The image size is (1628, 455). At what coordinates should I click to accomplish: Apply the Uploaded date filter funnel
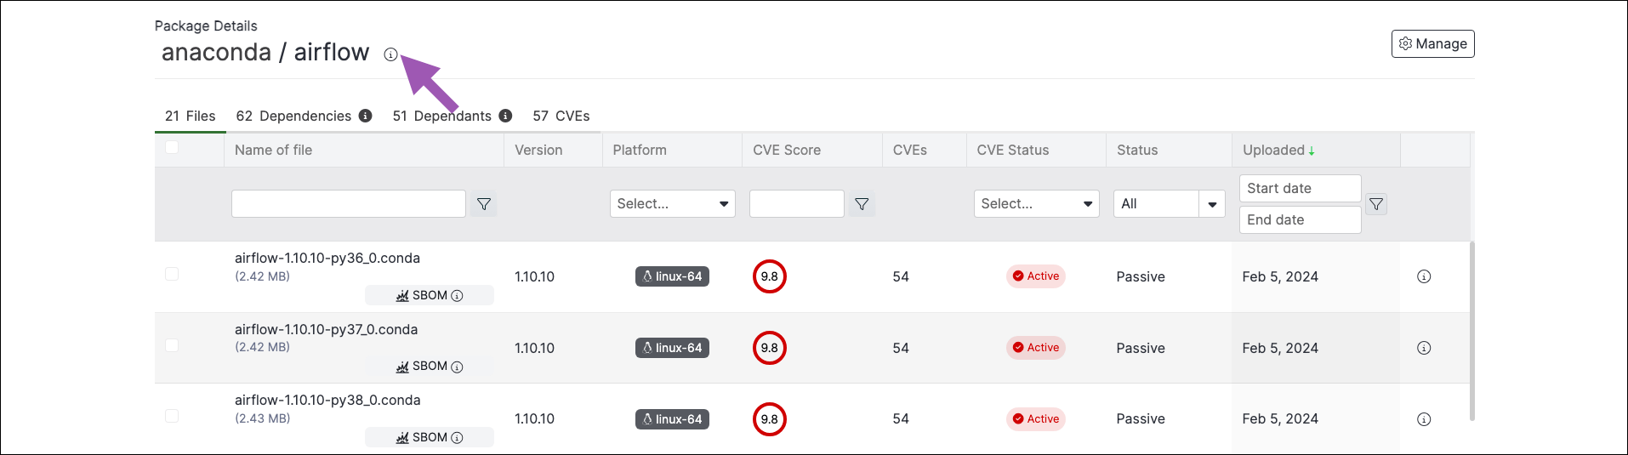[1376, 204]
